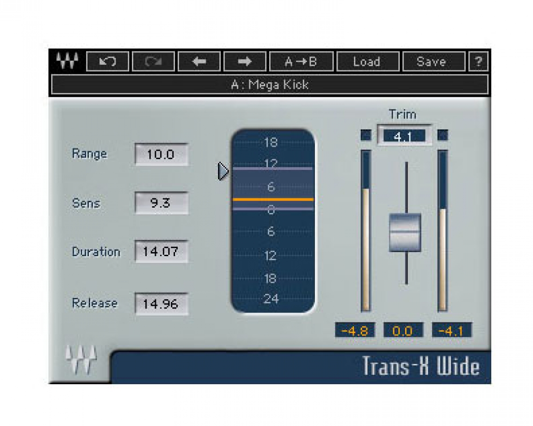Click the 24 mark on the graph scale
Screen dimensions: 533x426
pyautogui.click(x=271, y=299)
